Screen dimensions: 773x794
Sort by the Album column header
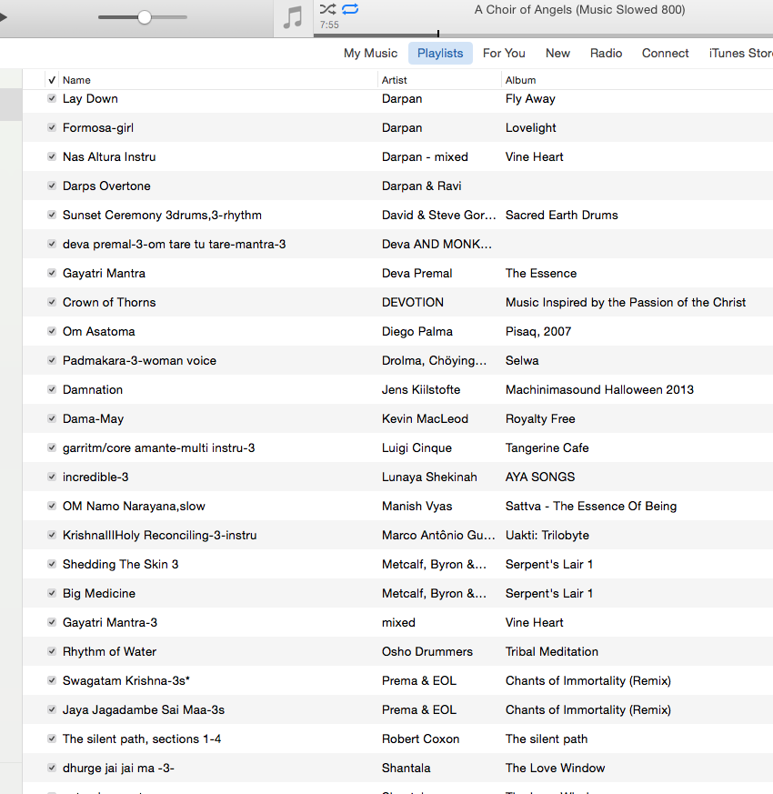(x=520, y=80)
